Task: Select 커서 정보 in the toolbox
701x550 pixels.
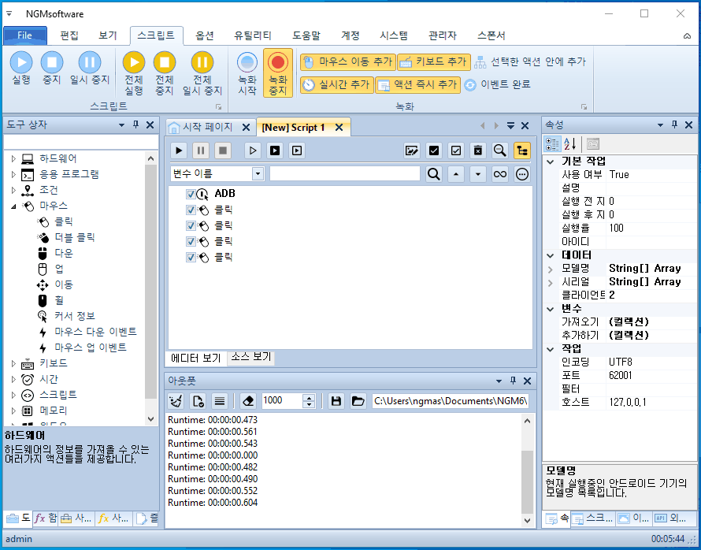Action: point(75,316)
